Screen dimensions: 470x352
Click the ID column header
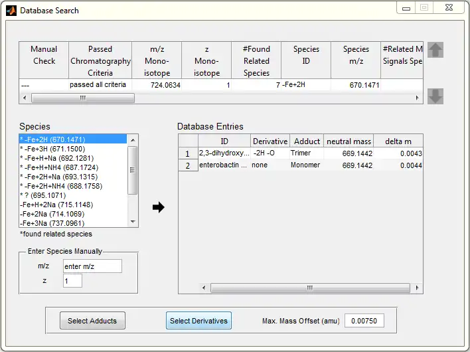[224, 141]
